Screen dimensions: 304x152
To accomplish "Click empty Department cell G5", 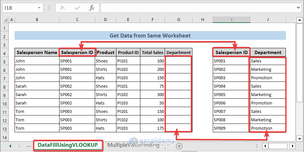I will (179, 61).
